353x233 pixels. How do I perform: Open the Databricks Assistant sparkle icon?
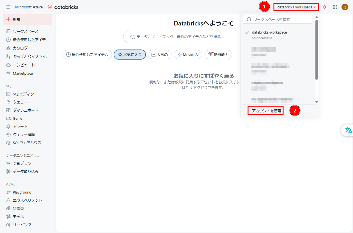click(x=325, y=7)
